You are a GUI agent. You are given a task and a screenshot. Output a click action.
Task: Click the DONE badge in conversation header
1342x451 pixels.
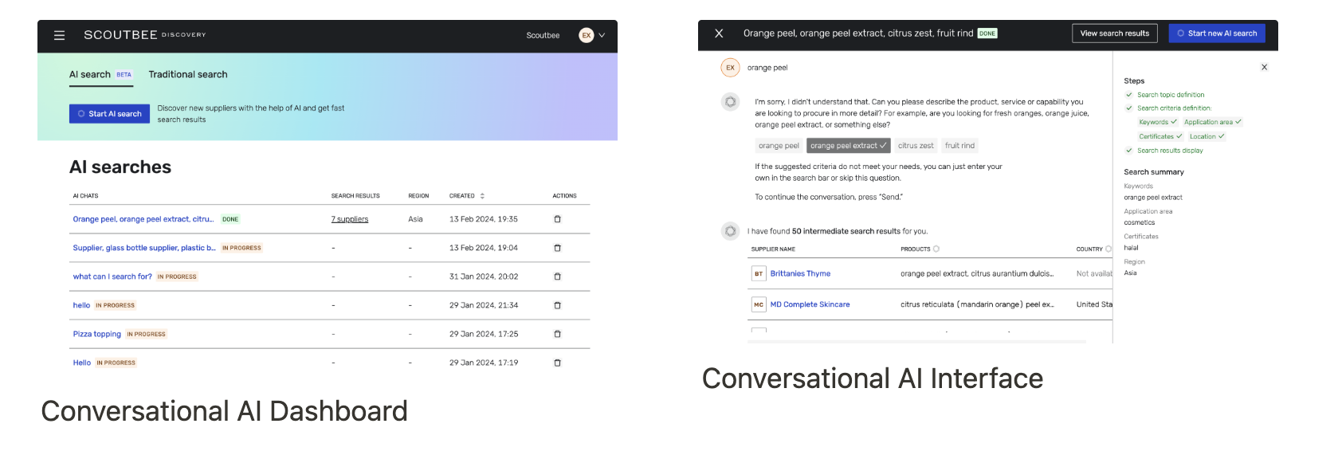(987, 33)
